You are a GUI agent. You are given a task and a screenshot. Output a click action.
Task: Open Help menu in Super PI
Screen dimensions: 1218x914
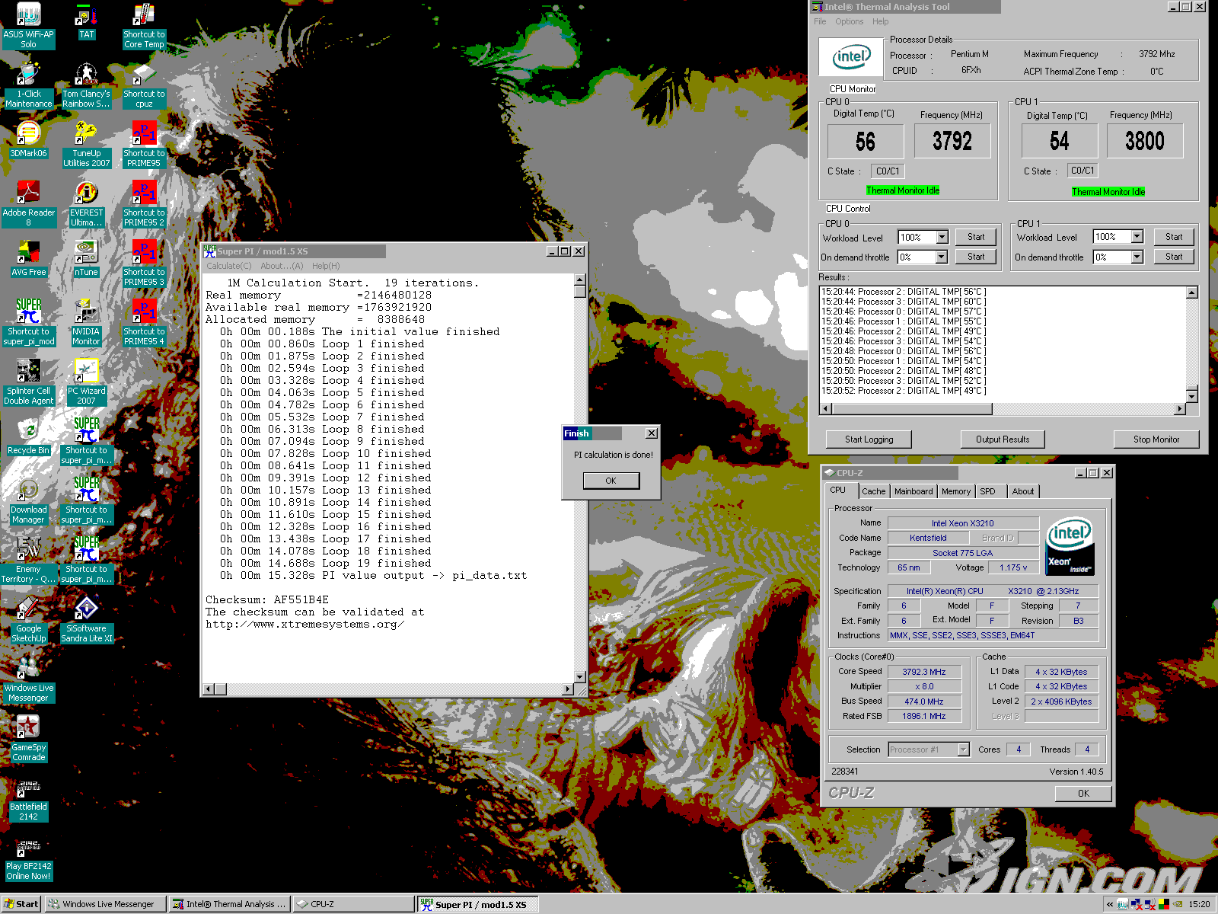pos(326,266)
